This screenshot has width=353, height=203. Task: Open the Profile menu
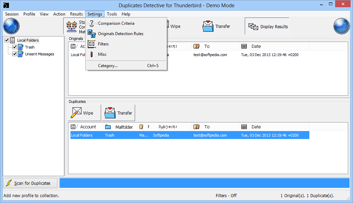pos(29,14)
